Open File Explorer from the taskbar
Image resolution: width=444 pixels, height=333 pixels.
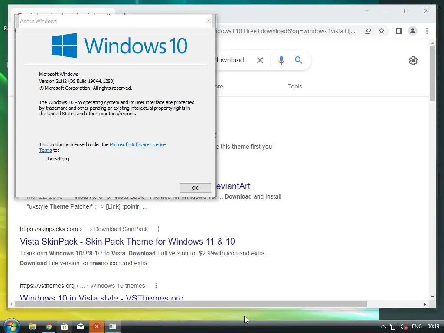tap(33, 326)
